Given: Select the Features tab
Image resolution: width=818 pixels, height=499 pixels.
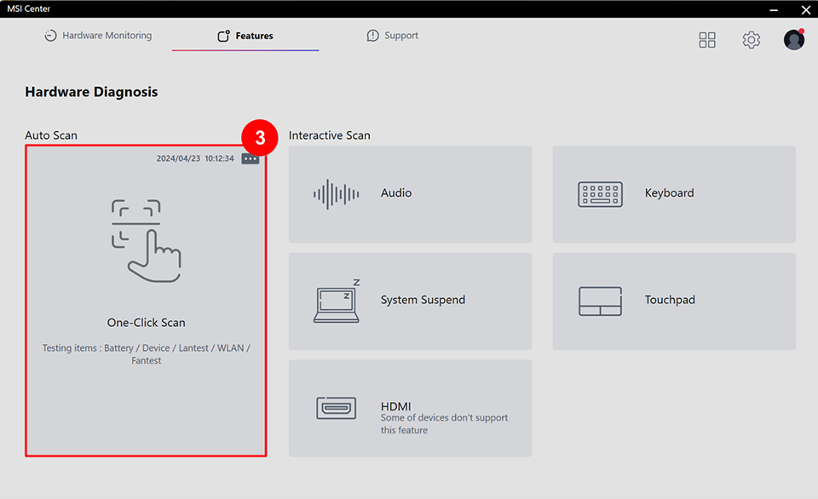Looking at the screenshot, I should [x=245, y=36].
